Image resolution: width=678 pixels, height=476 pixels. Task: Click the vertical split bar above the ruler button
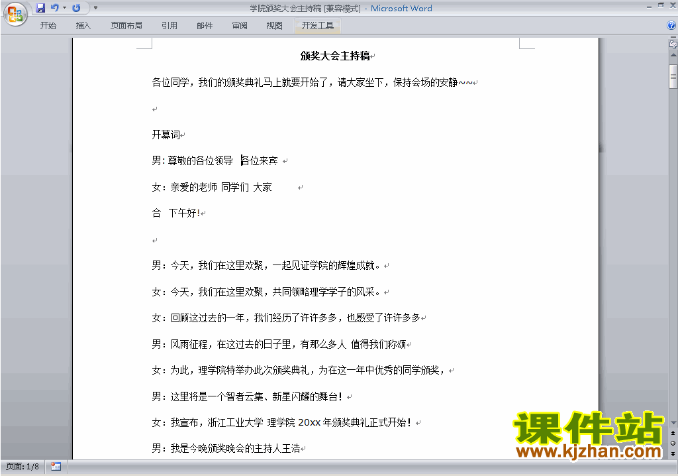pyautogui.click(x=673, y=38)
